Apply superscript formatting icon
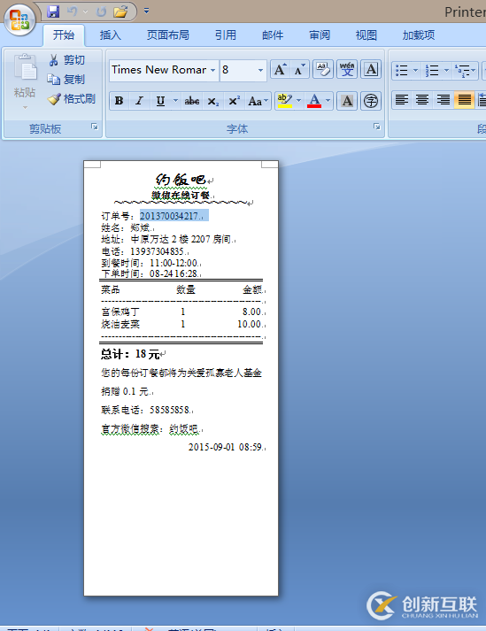 click(x=234, y=101)
